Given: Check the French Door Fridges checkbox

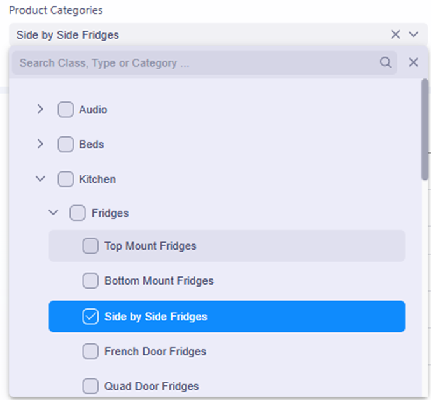Looking at the screenshot, I should coord(90,352).
